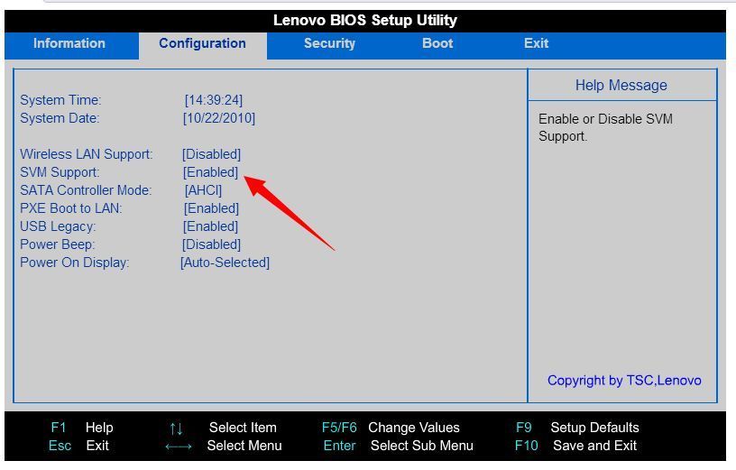Click the USB Legacy label
The image size is (736, 470).
pyautogui.click(x=58, y=226)
